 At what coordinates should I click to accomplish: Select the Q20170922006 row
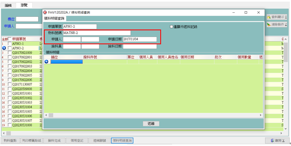click(x=22, y=80)
